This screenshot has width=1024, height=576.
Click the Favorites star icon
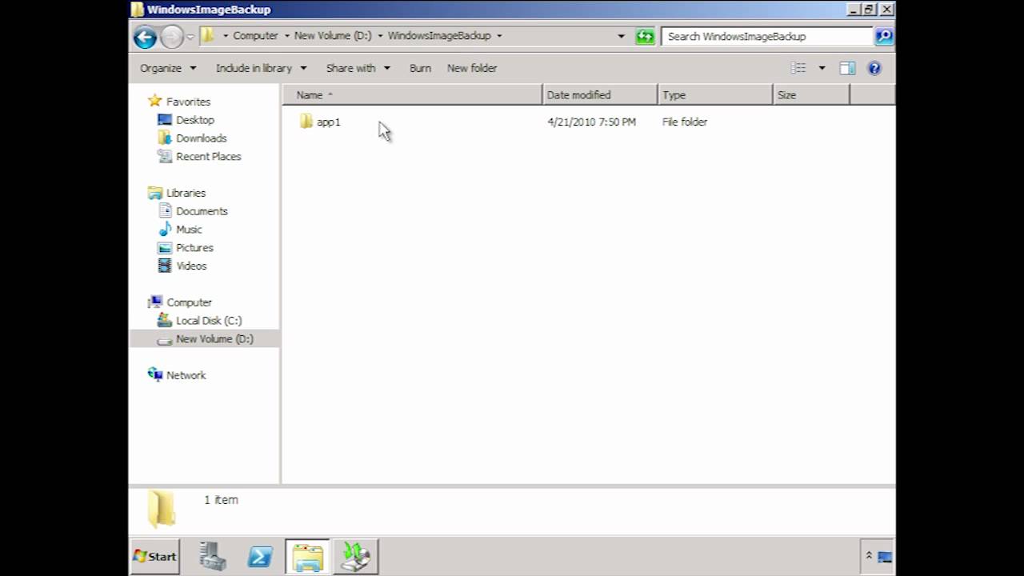tap(155, 101)
